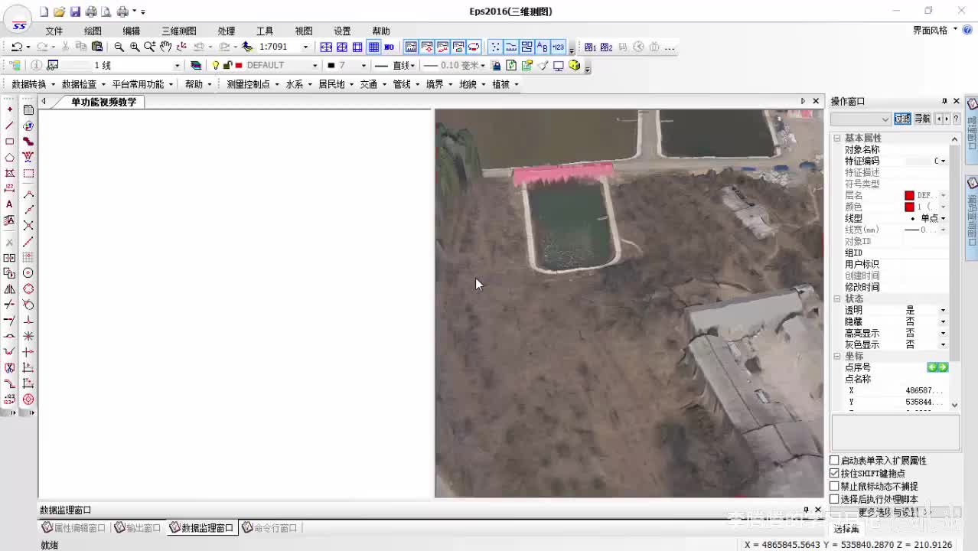Click the layers stack icon

(x=196, y=65)
